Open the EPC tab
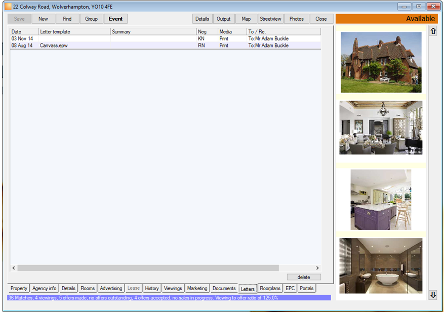 290,288
